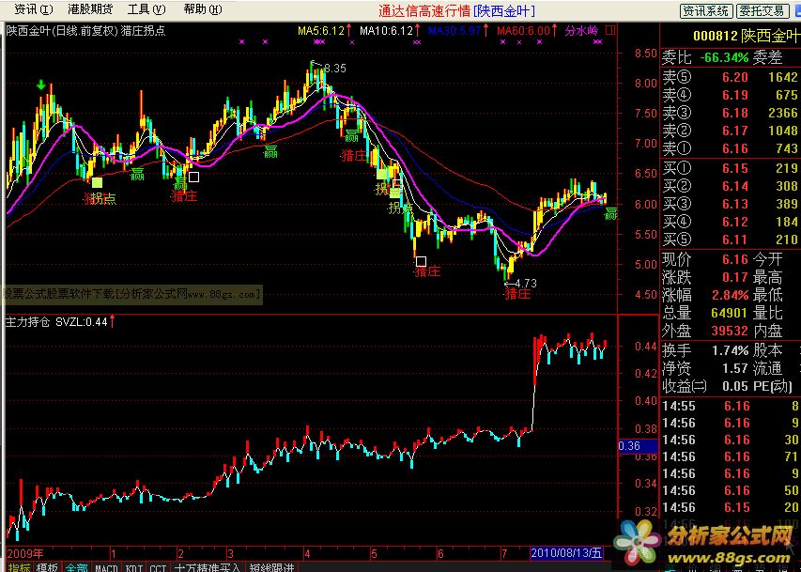Click the 8.50 price axis label

[x=646, y=54]
